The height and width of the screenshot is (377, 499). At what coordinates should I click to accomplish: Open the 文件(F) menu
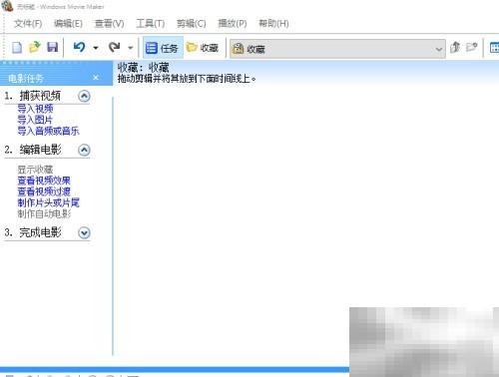click(x=28, y=24)
